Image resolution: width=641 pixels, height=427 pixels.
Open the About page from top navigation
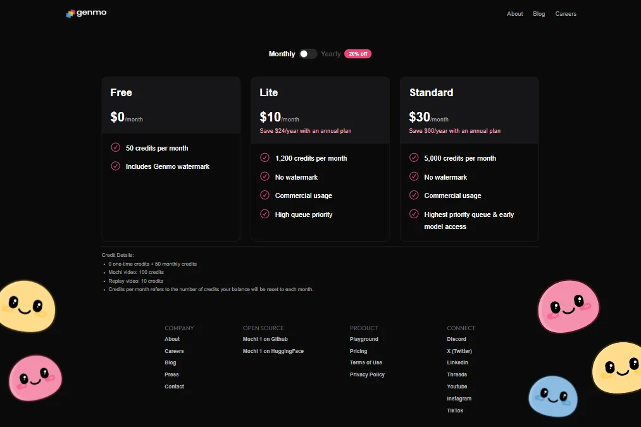point(514,14)
